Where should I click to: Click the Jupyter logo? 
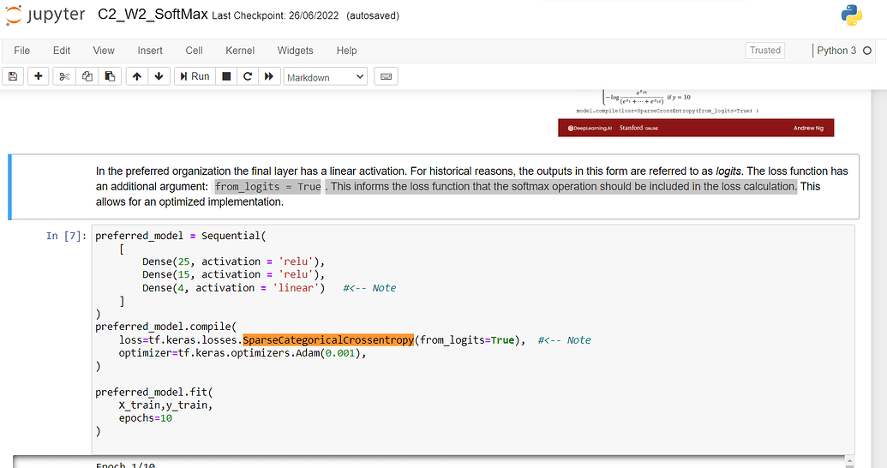[x=45, y=15]
